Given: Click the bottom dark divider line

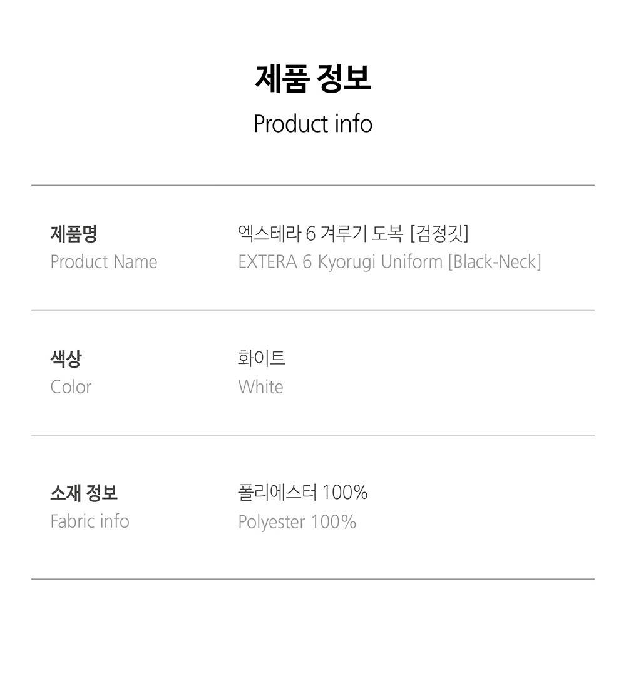Looking at the screenshot, I should click(313, 579).
